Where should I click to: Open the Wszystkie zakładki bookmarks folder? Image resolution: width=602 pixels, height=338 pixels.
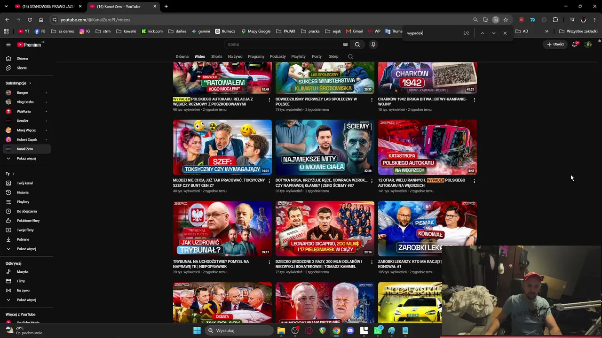pos(578,31)
